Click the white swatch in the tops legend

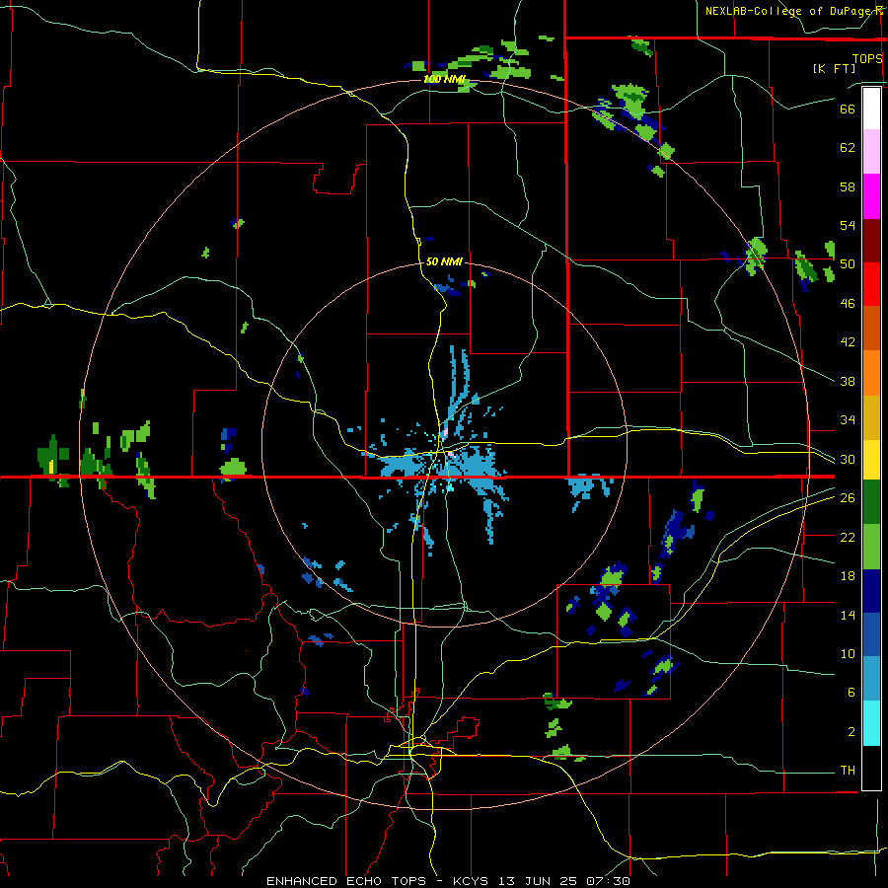click(x=871, y=109)
